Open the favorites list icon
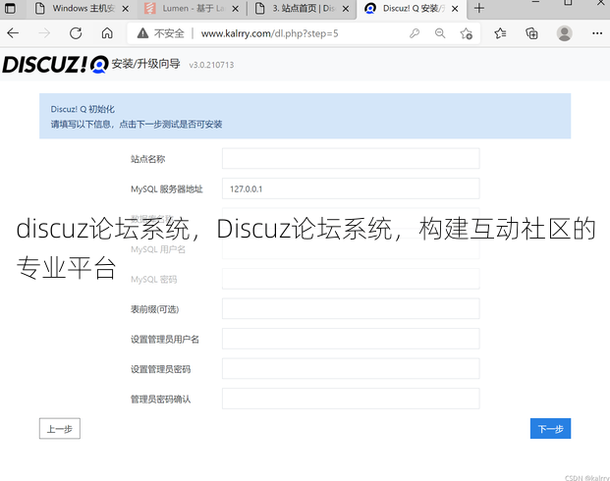Image resolution: width=610 pixels, height=481 pixels. pos(500,33)
